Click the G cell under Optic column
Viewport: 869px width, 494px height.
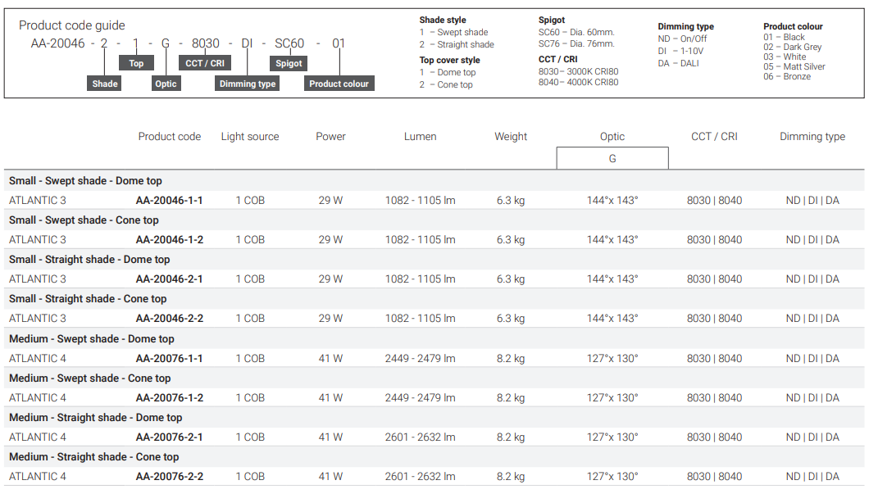click(612, 158)
